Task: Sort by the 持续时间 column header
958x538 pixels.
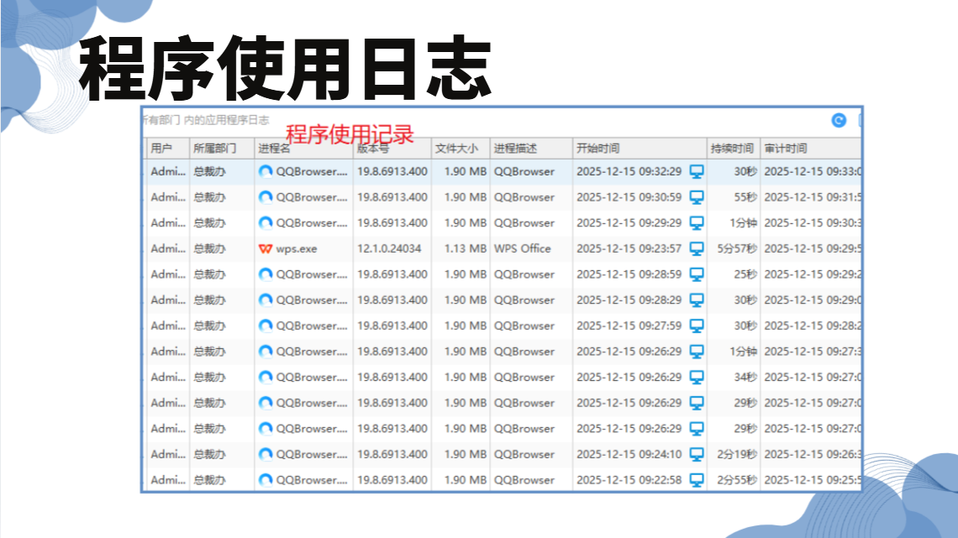Action: click(733, 149)
